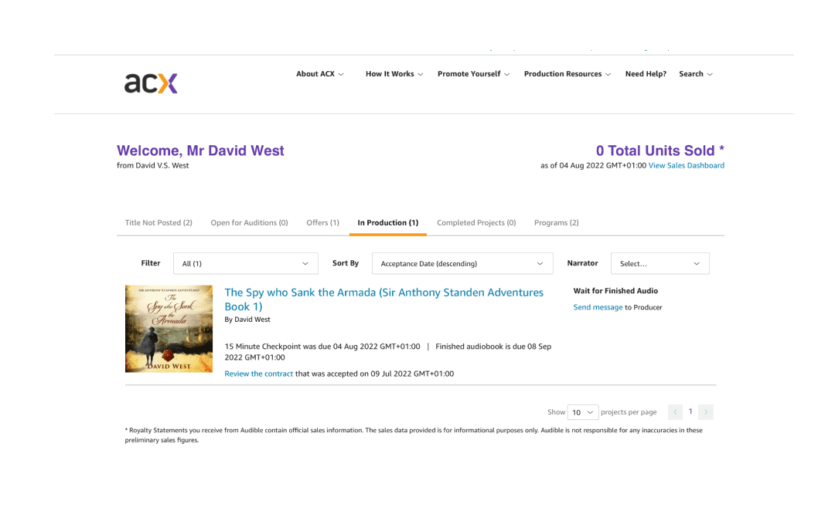Switch to Open for Auditions tab
Viewport: 835px width, 521px height.
(x=249, y=223)
